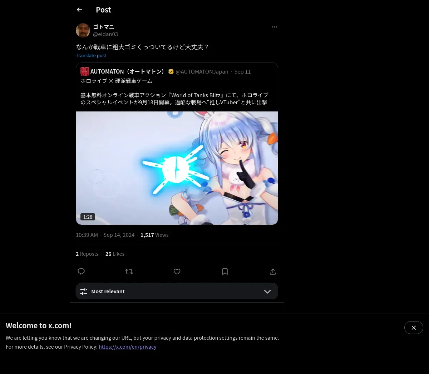Click the AUTOMATON red logo avatar
Image resolution: width=429 pixels, height=374 pixels.
click(x=85, y=71)
